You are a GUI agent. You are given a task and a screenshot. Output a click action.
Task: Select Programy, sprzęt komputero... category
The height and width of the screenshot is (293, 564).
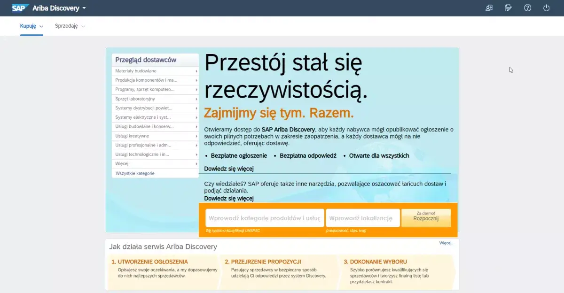(155, 89)
